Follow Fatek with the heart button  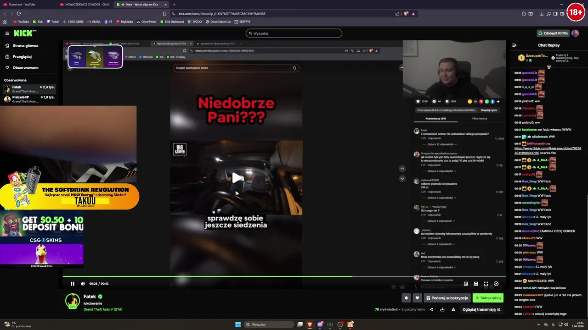(417, 298)
